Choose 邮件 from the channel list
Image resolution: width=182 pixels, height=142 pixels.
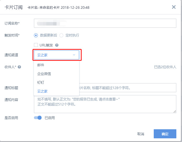click(x=41, y=65)
